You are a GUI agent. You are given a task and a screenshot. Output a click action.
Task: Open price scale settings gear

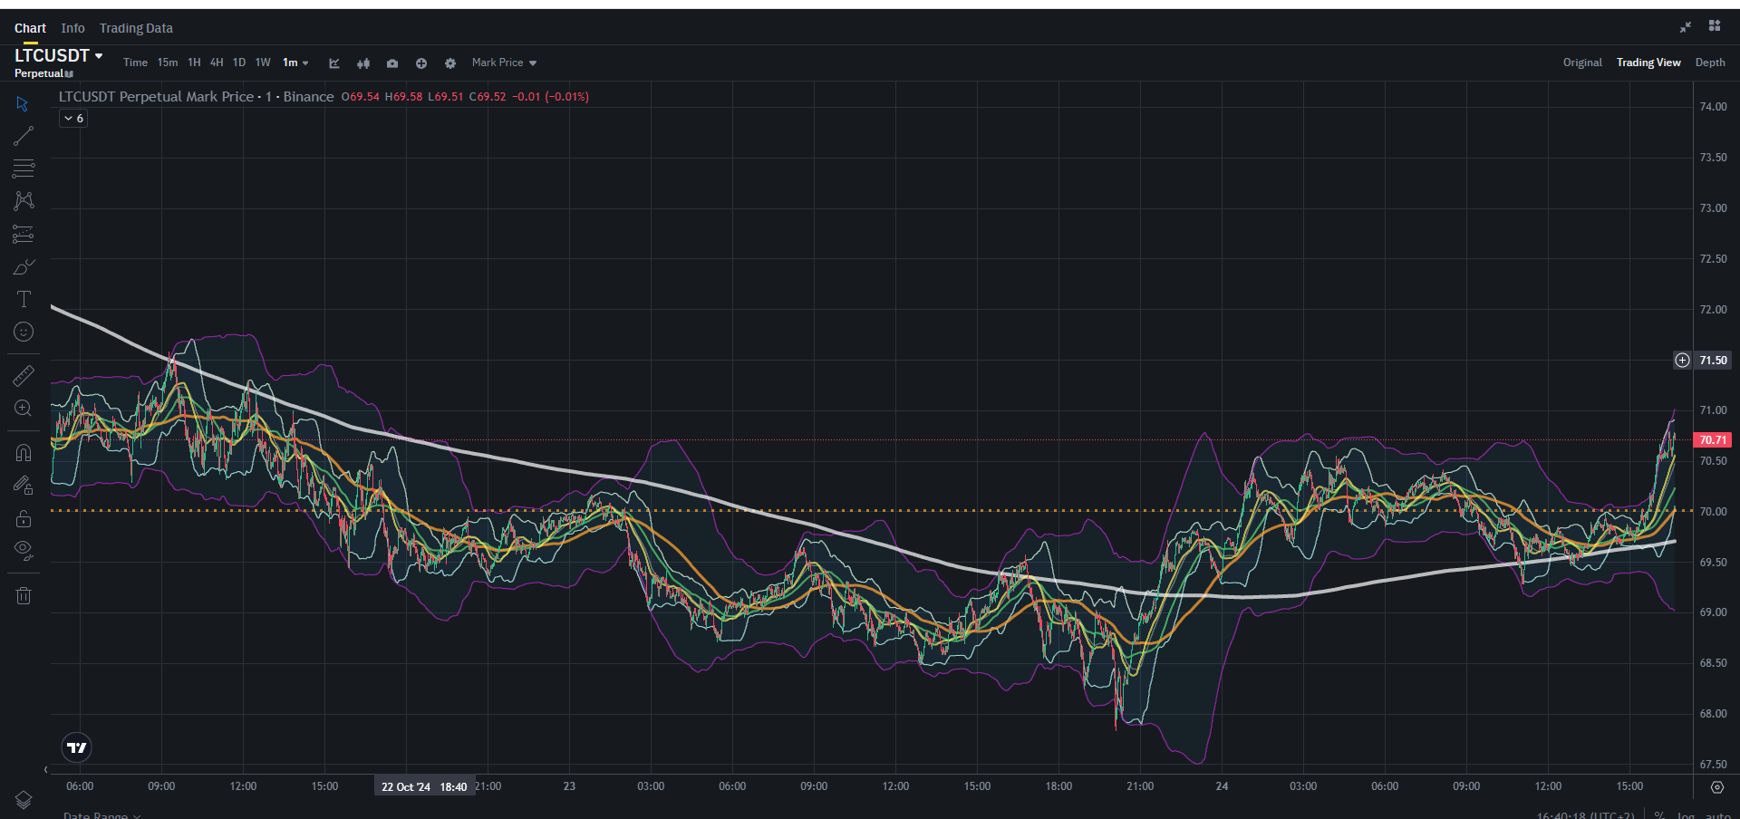(1716, 787)
